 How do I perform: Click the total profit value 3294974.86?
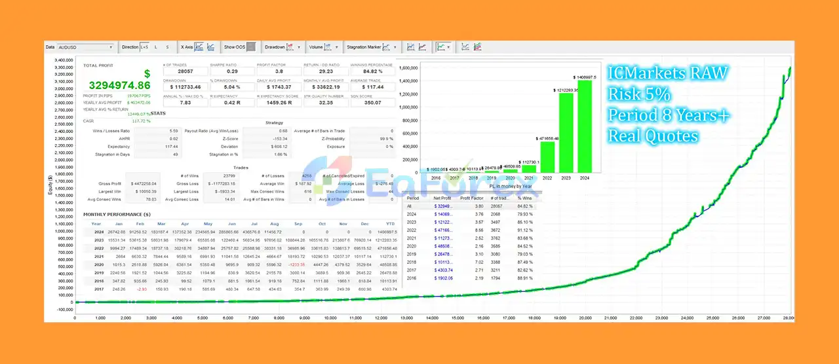tap(120, 85)
